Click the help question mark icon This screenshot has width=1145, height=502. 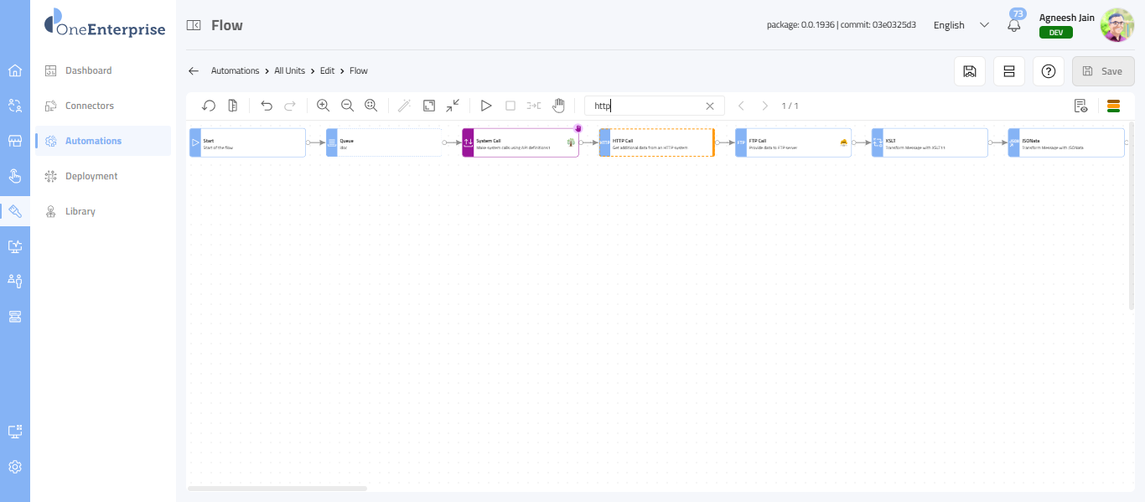point(1048,71)
